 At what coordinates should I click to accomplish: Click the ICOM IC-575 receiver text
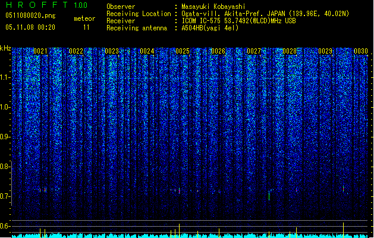click(238, 21)
